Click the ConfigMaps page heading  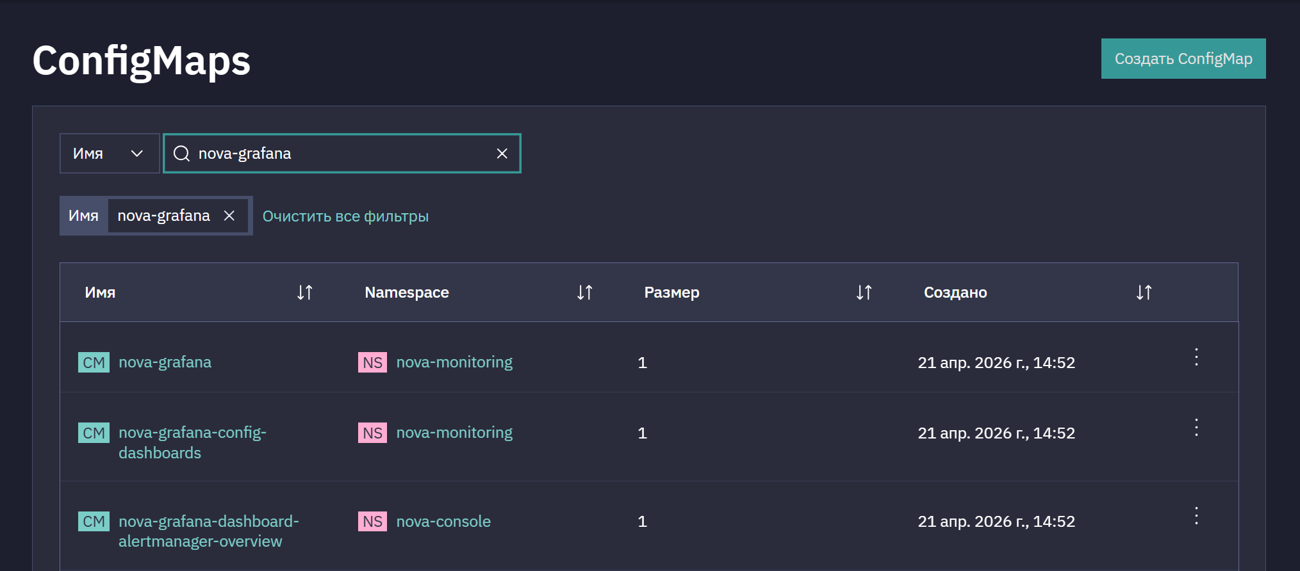[x=142, y=61]
